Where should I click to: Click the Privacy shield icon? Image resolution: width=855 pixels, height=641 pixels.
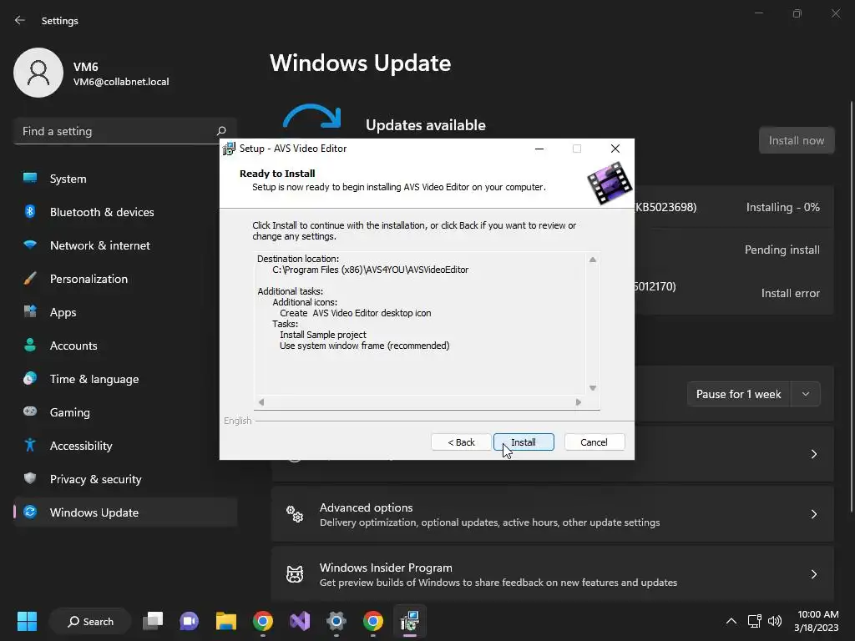point(30,478)
